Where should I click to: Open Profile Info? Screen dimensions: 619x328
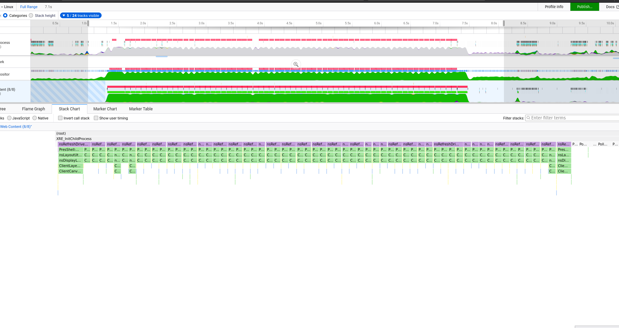tap(554, 6)
